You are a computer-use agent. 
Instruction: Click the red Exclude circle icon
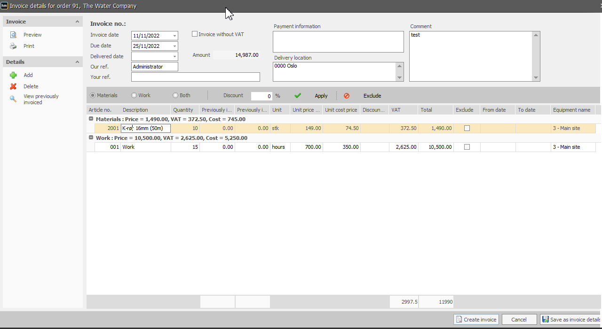(347, 96)
